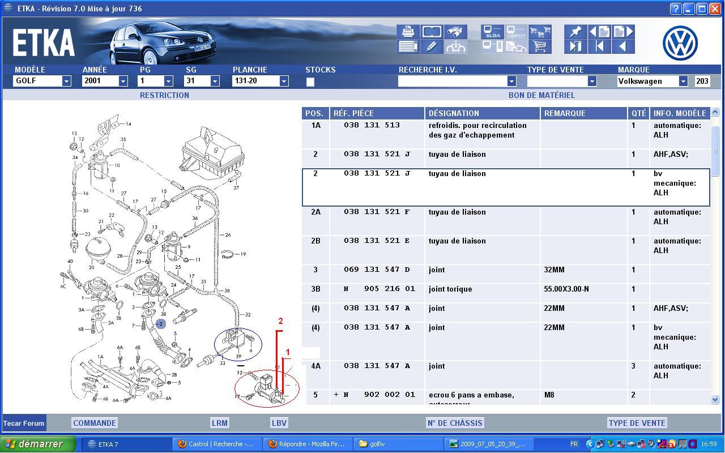Click the Tecar Forum label
The width and height of the screenshot is (725, 453).
point(24,423)
